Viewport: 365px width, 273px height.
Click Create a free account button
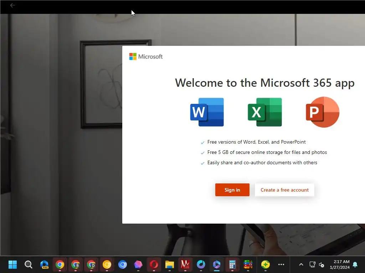pyautogui.click(x=284, y=190)
